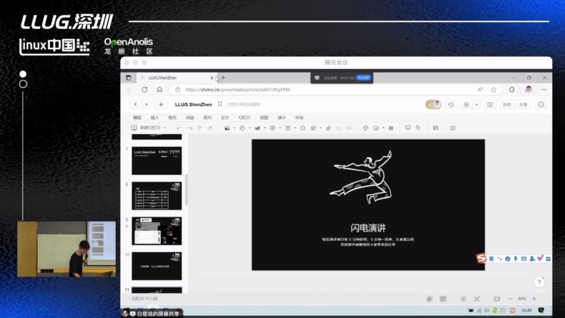The width and height of the screenshot is (565, 318).
Task: Open the play presentation dropdown arrow
Action: (x=476, y=104)
